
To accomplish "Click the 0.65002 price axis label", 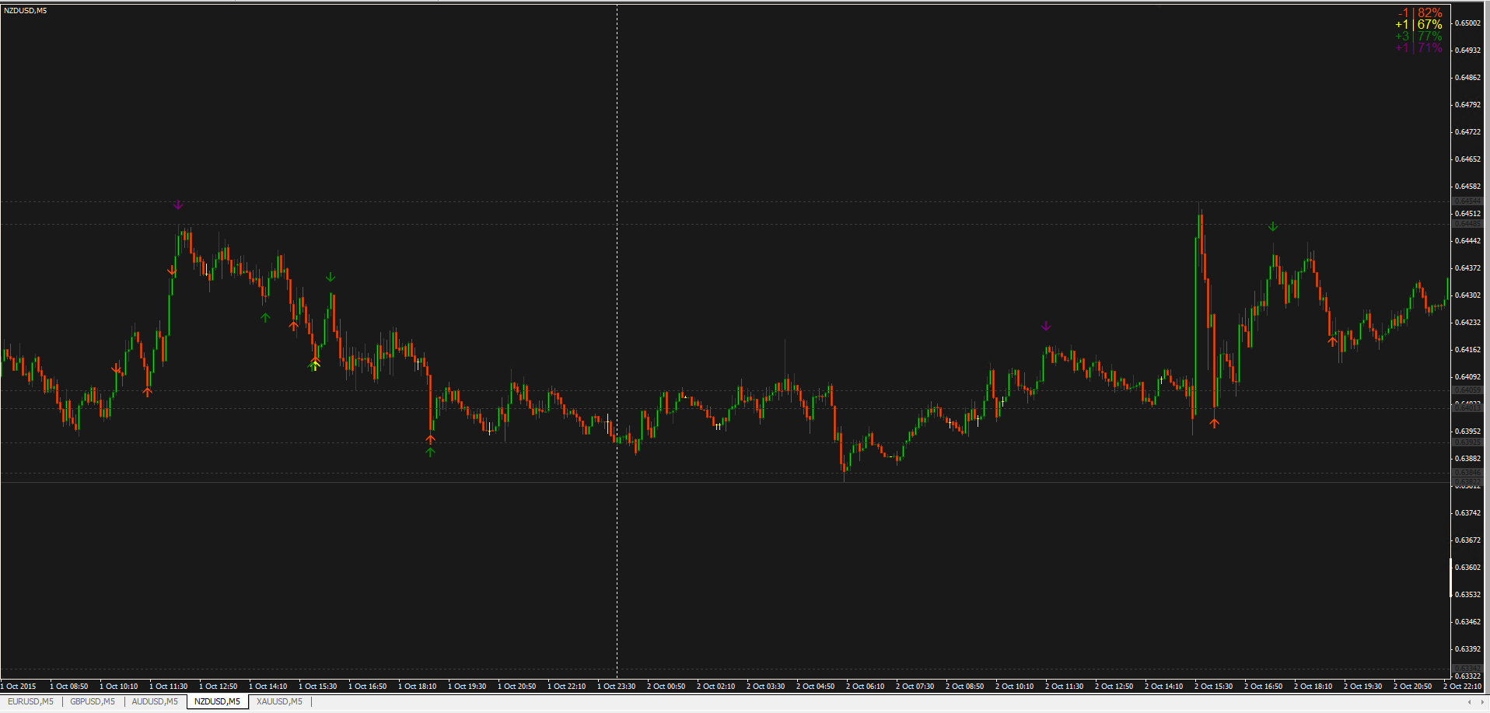I will click(x=1467, y=23).
